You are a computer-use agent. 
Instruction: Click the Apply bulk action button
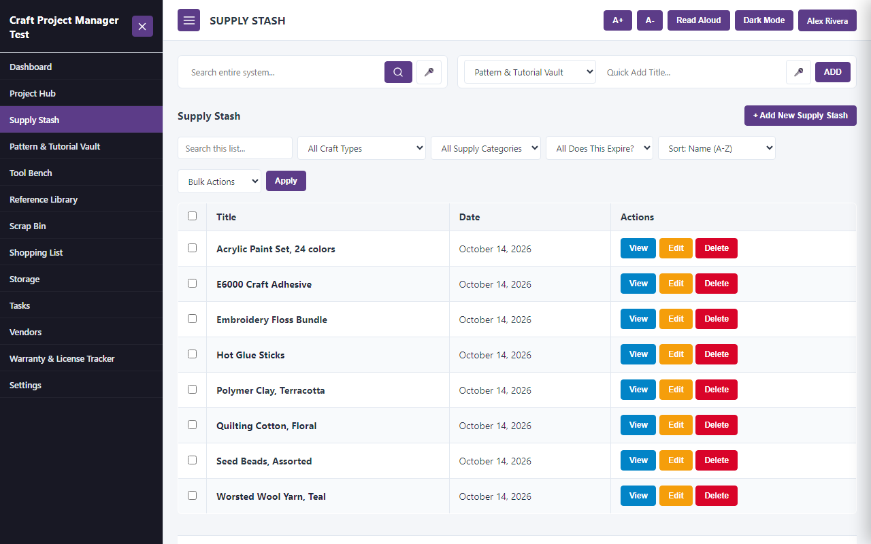[x=286, y=181]
